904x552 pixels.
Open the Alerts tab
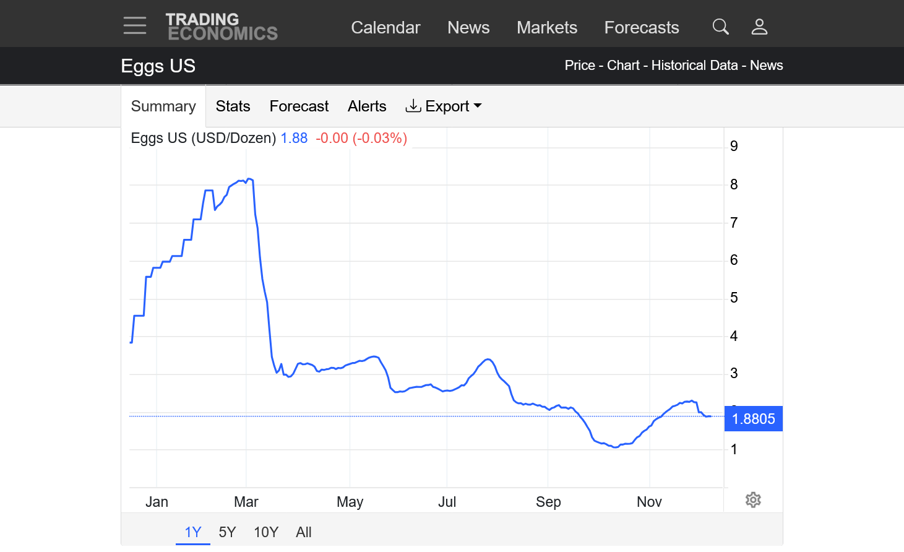pos(367,106)
